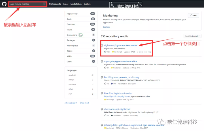Open the github.com/nightscout/cgm-remote-monitor URL link
Image resolution: width=204 pixels, height=131 pixels.
[x=127, y=96]
